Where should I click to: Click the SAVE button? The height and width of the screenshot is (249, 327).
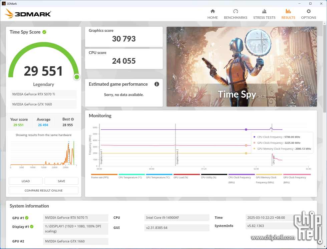click(x=61, y=181)
